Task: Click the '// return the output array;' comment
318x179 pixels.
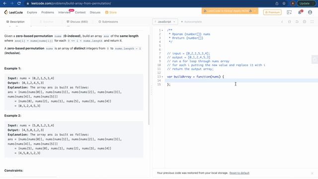Action: 190,69
